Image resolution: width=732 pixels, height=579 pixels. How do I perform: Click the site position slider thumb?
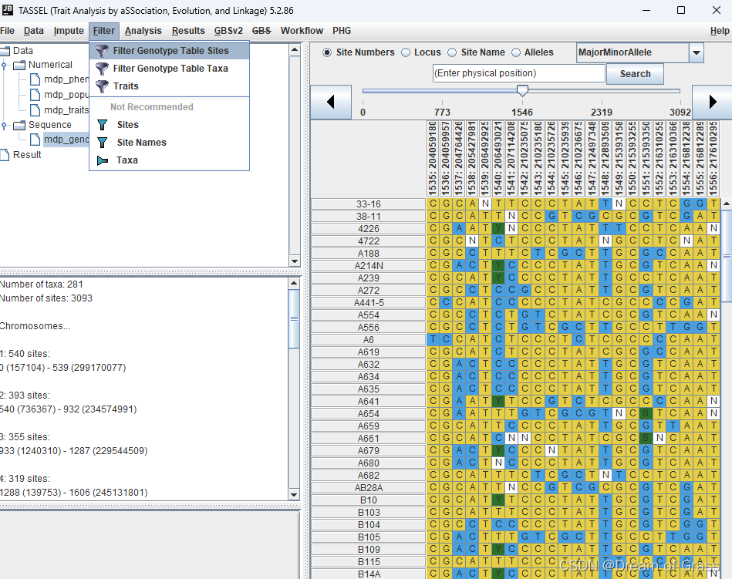[522, 90]
